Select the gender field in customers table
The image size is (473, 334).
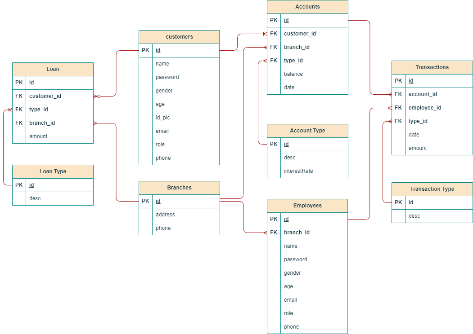tap(165, 91)
